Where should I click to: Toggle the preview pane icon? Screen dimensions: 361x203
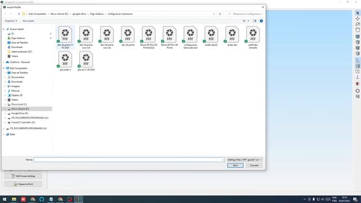pos(254,21)
